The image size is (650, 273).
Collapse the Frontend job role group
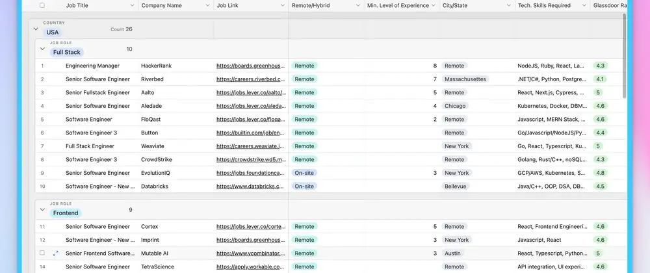click(x=42, y=209)
